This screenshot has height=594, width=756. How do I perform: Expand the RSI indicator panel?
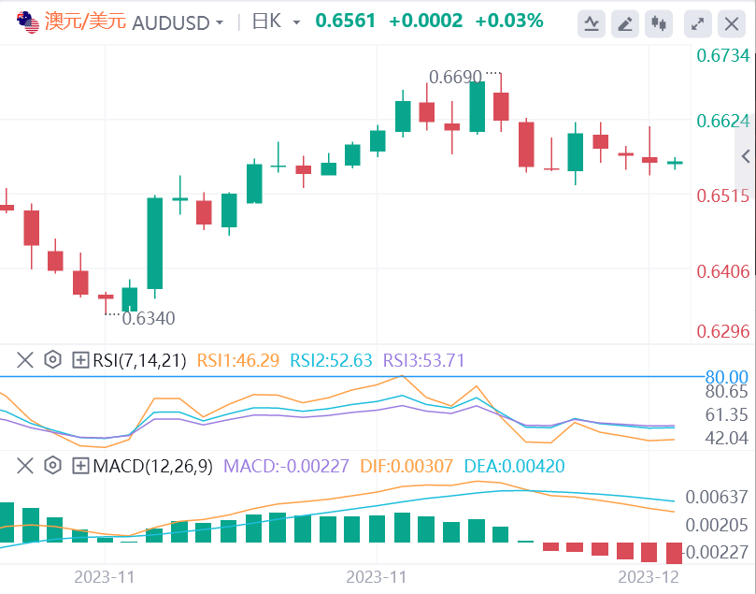(x=80, y=360)
